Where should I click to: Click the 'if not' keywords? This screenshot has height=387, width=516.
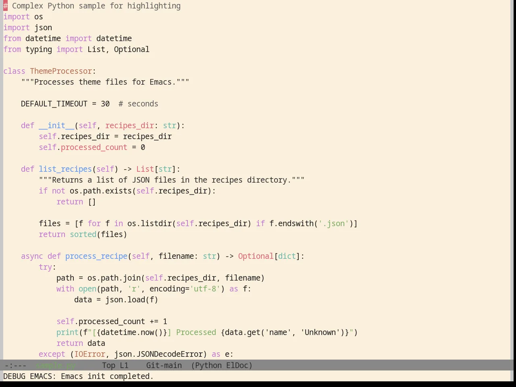pos(52,191)
